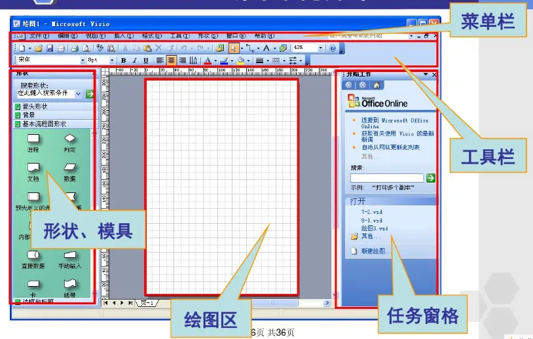
Task: Open the zoom level dropdown showing 40%
Action: point(321,48)
